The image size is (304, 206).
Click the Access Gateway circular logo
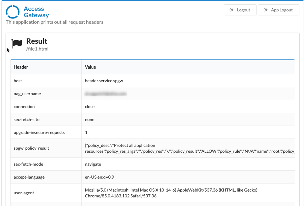click(13, 12)
